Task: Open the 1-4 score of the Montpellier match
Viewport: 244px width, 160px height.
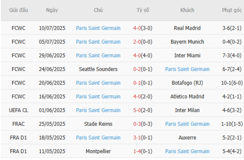Action: click(137, 151)
